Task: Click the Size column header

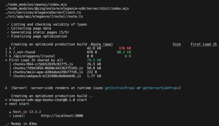Action: (177, 44)
